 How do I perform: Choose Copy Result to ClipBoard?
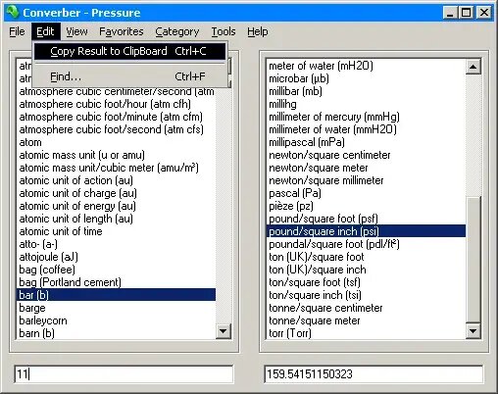(129, 51)
